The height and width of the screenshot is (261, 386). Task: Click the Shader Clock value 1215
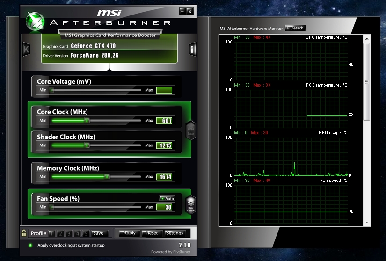point(164,145)
